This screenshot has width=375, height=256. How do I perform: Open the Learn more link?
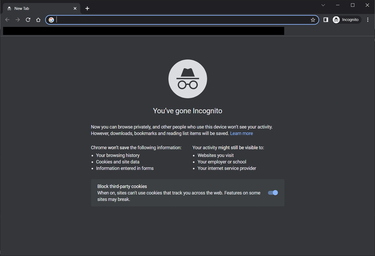click(241, 133)
